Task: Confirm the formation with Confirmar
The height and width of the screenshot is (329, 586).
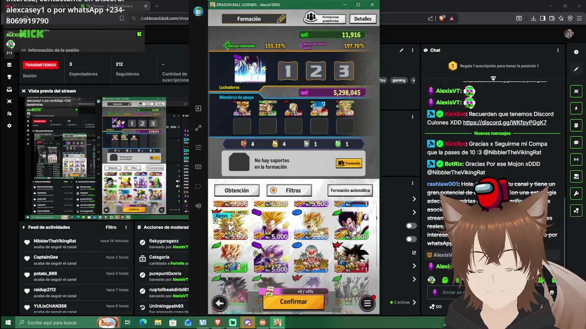Action: click(293, 302)
